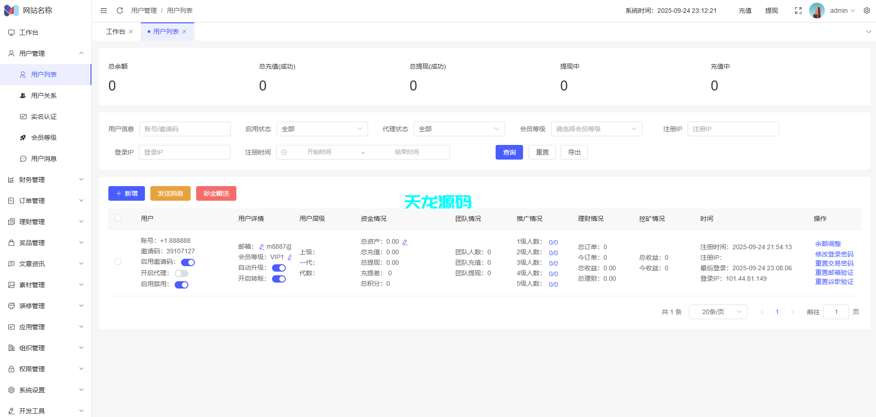
Task: Select the refresh icon in the top bar
Action: tap(120, 10)
